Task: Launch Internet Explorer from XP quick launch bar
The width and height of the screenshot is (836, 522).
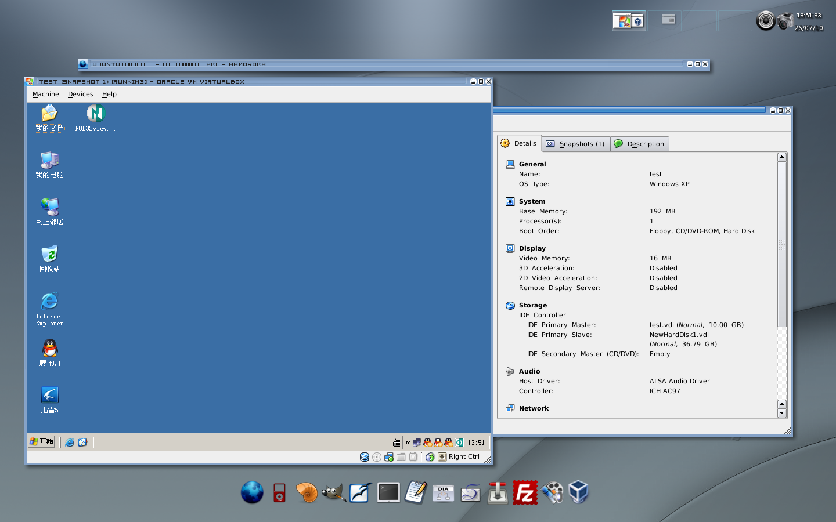Action: 70,443
